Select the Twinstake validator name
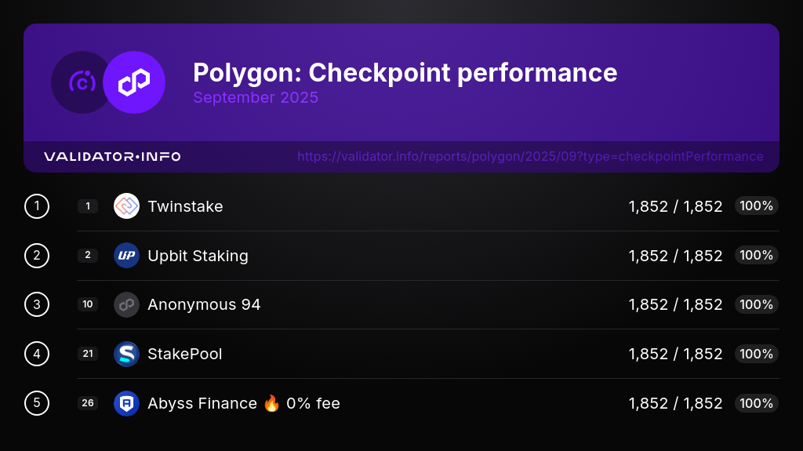The image size is (803, 451). click(x=185, y=206)
